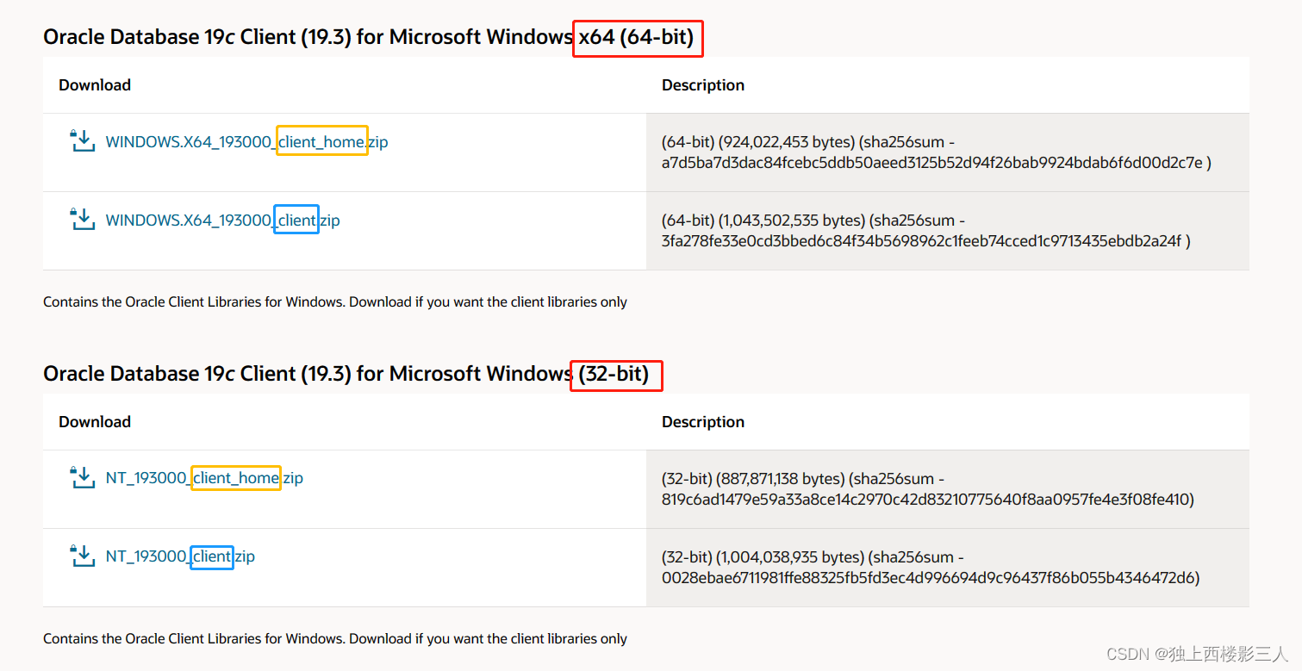Screen dimensions: 1302x671
Task: Click download icon beside NT_193000_client.zip
Action: pyautogui.click(x=82, y=556)
